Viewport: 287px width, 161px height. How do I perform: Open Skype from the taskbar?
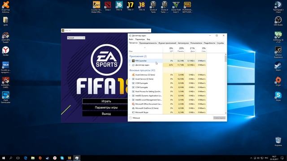(62, 158)
